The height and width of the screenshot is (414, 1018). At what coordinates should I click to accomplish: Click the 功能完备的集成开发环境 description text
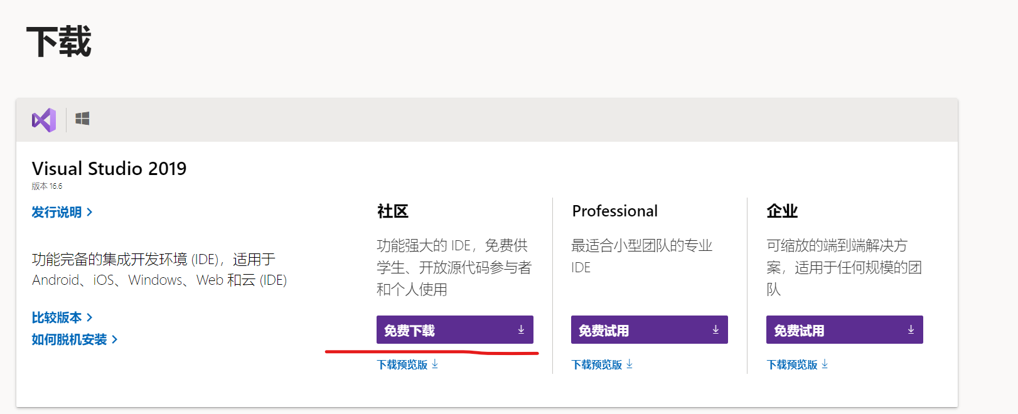(159, 269)
